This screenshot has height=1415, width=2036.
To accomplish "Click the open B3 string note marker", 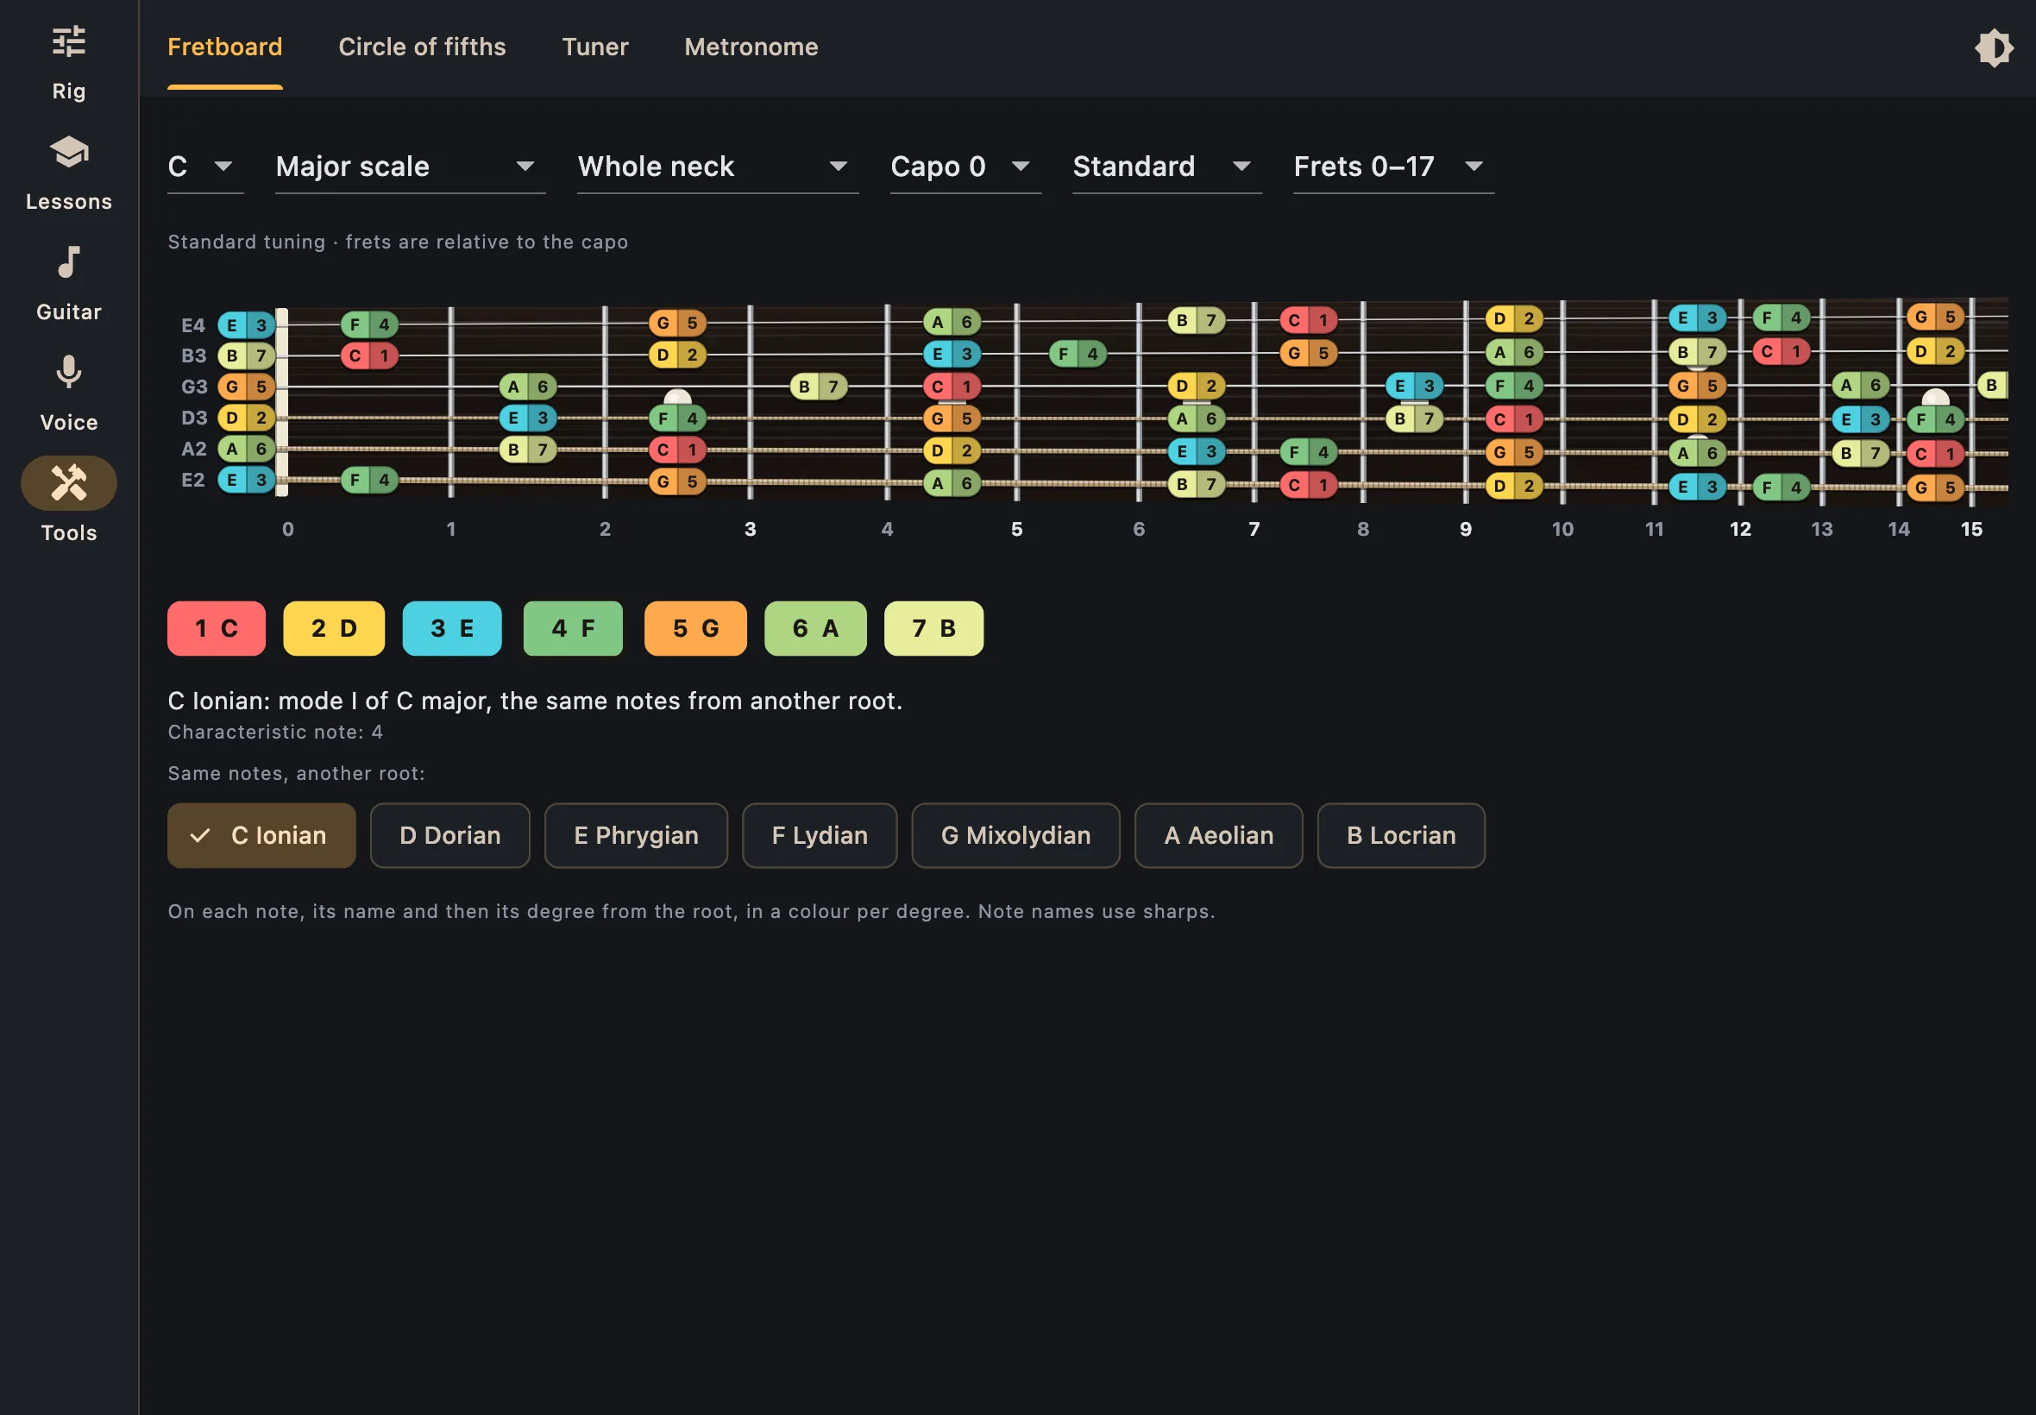I will pyautogui.click(x=247, y=355).
